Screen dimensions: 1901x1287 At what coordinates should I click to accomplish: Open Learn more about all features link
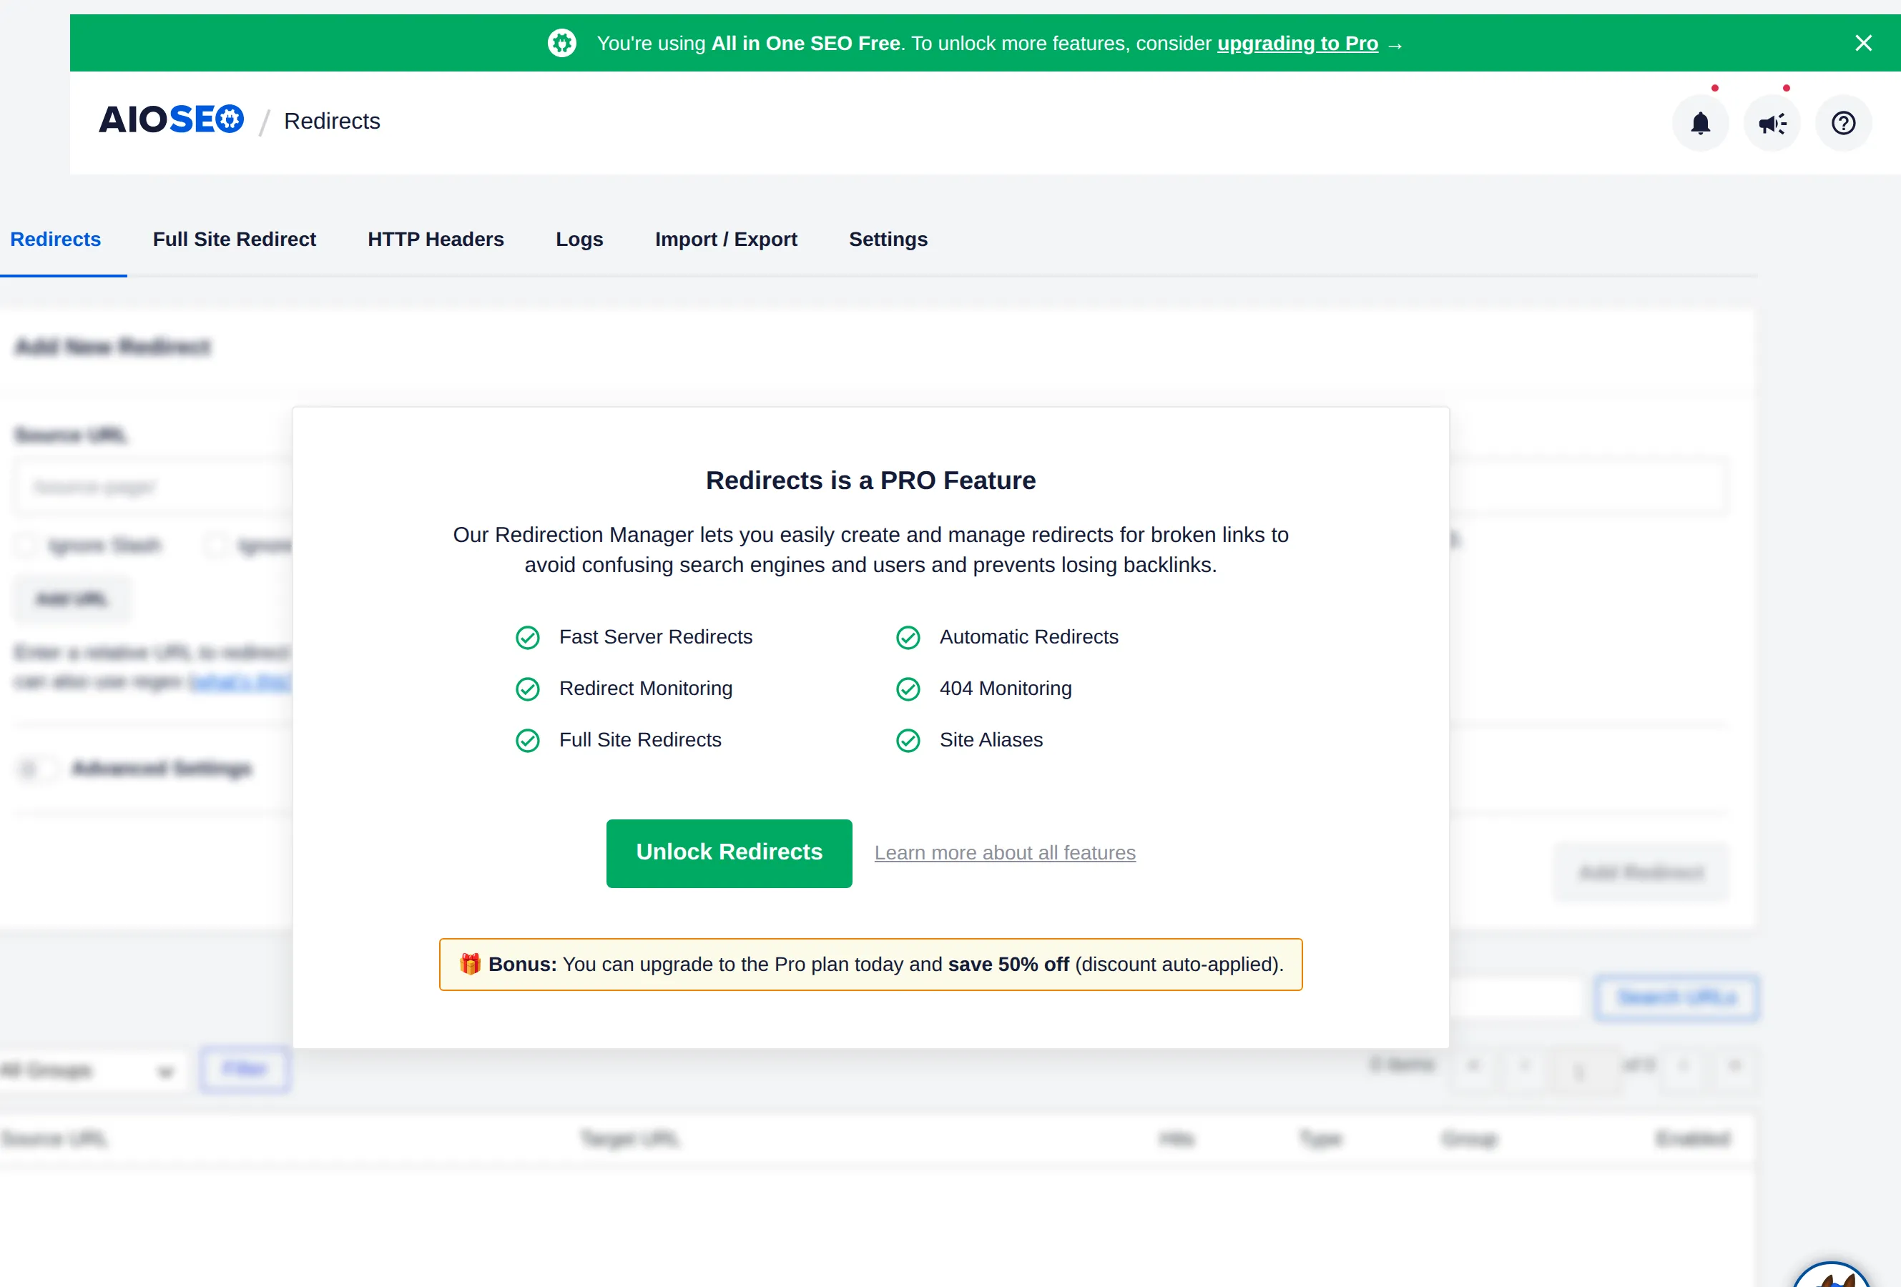pos(1004,853)
